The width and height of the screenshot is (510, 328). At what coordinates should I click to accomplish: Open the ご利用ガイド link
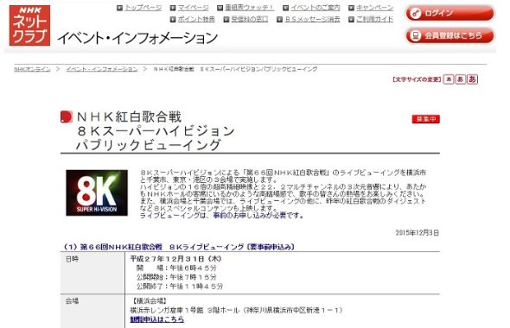(374, 19)
